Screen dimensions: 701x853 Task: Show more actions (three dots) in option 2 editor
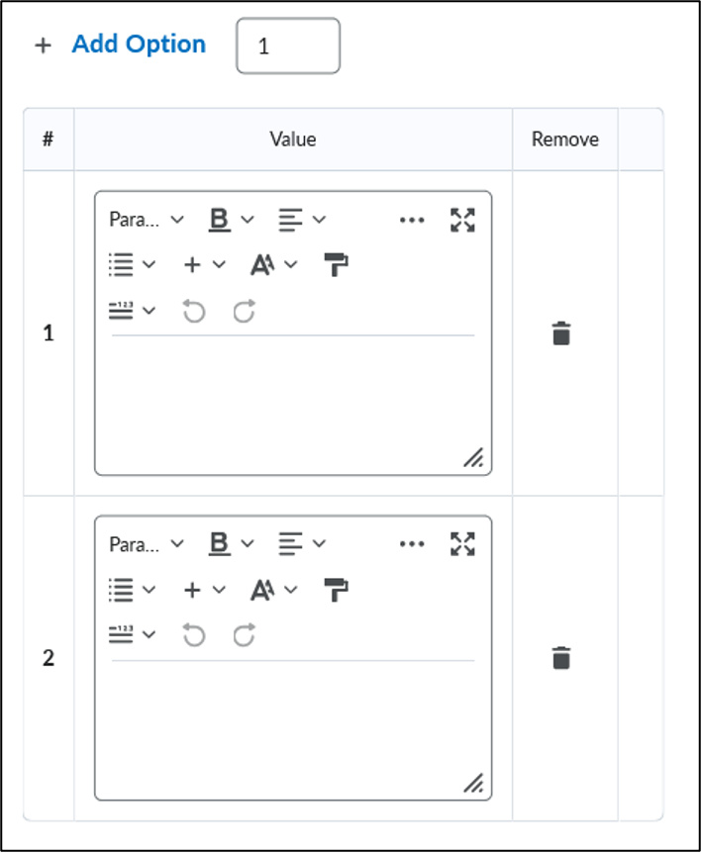pos(412,543)
